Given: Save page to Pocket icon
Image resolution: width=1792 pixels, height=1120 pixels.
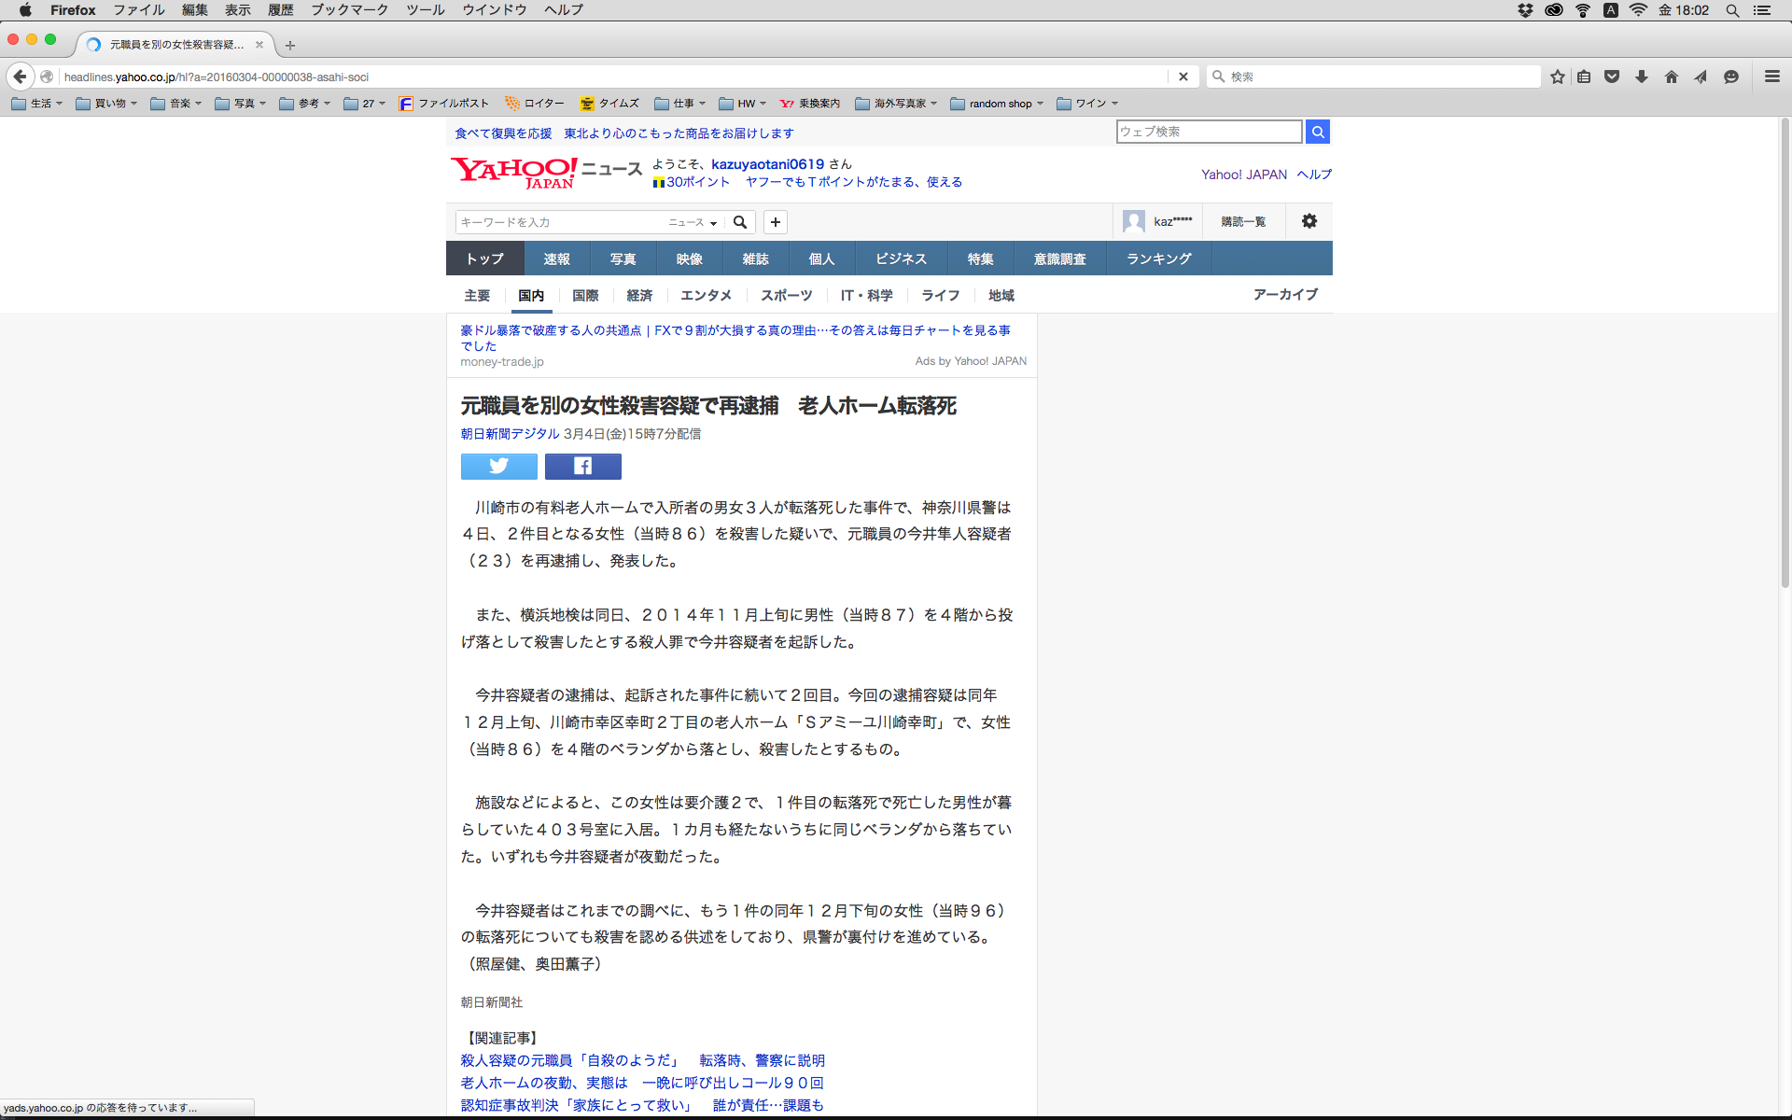Looking at the screenshot, I should (1612, 77).
